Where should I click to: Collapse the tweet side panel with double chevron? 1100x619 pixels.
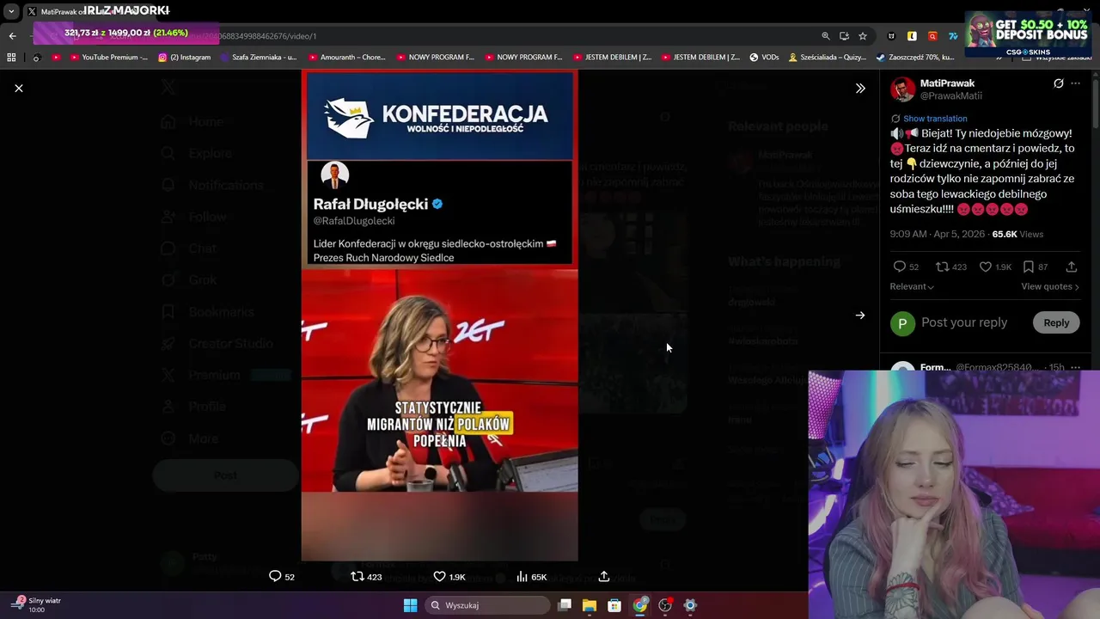tap(860, 88)
